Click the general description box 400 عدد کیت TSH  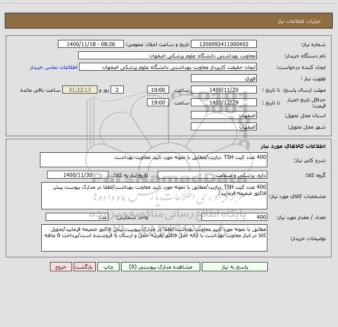154,160
